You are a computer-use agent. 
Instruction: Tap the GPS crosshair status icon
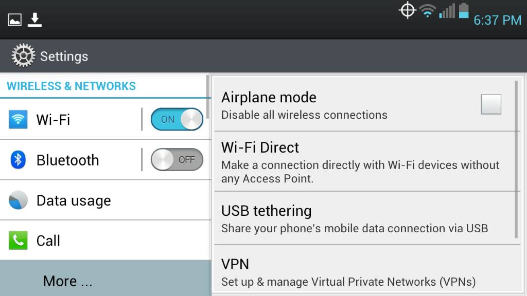click(x=408, y=10)
